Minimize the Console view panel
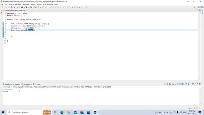This screenshot has width=204, height=115. (197, 84)
